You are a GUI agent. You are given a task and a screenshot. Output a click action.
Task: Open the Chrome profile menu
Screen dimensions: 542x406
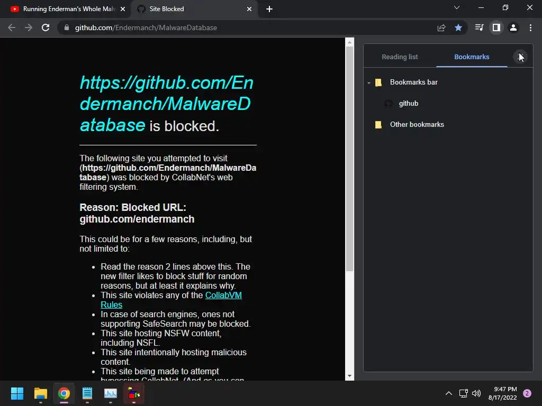pyautogui.click(x=513, y=27)
